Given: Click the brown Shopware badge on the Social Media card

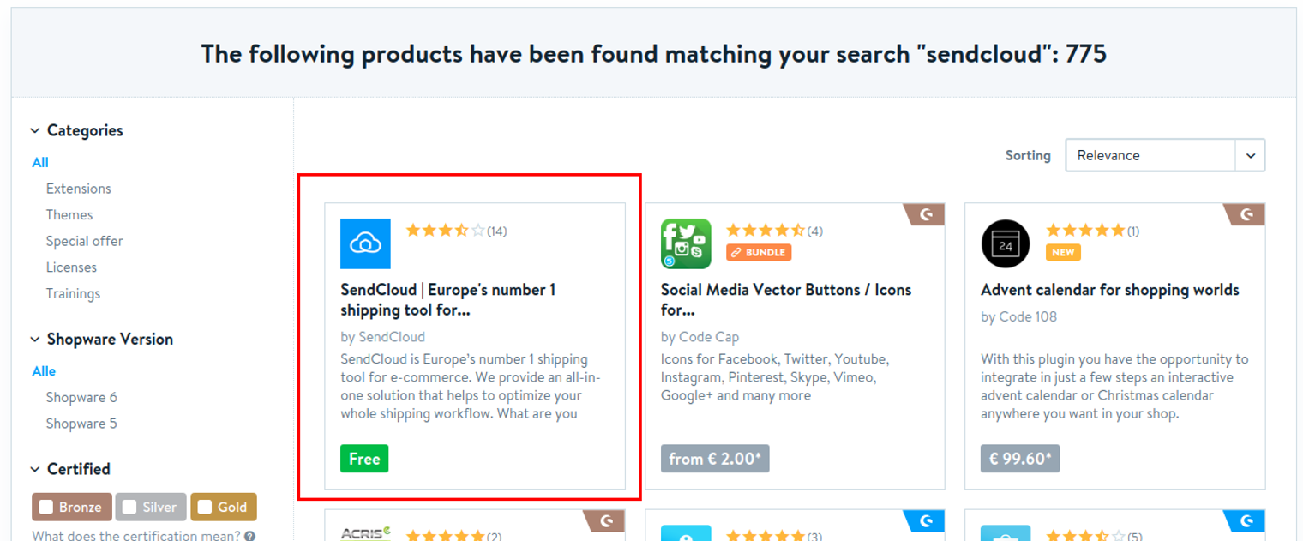Looking at the screenshot, I should (x=925, y=214).
